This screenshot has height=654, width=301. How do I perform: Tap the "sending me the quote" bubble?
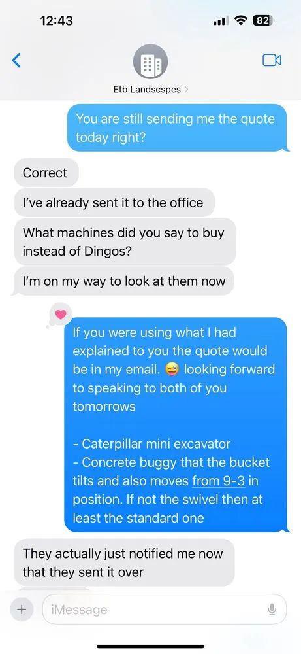pyautogui.click(x=178, y=128)
